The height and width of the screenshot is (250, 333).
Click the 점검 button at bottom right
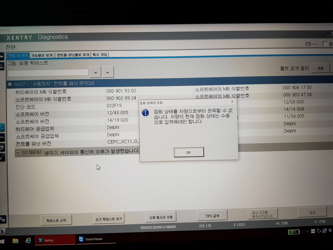coord(312,212)
